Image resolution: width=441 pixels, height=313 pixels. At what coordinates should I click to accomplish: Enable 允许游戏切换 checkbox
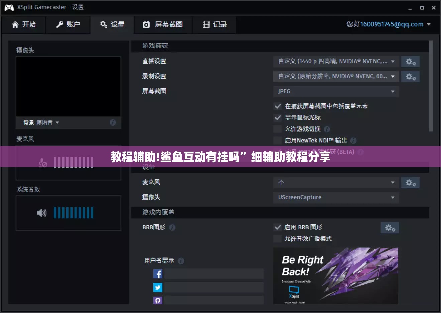click(278, 129)
